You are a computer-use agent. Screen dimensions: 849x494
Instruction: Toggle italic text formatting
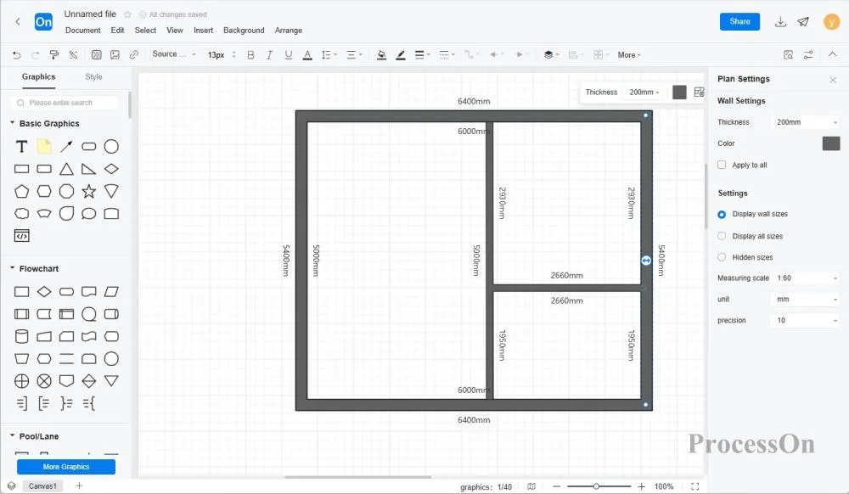[269, 54]
